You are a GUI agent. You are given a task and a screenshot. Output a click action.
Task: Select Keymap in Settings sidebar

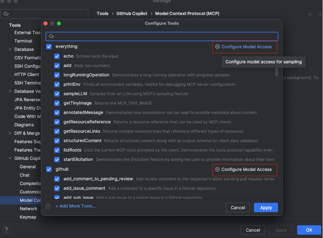coord(28,217)
